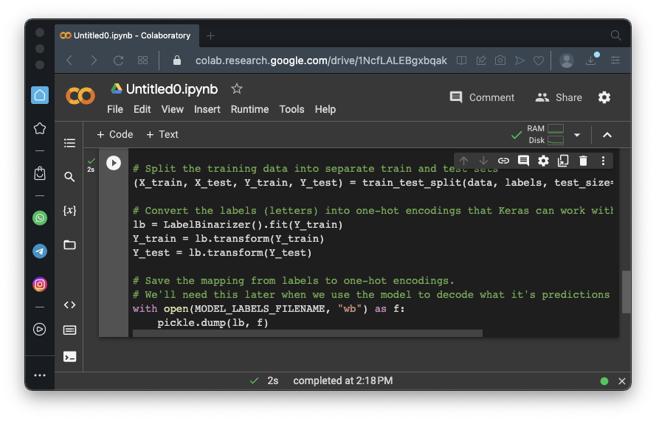Open the find and replace search
The image size is (656, 421).
tap(69, 177)
